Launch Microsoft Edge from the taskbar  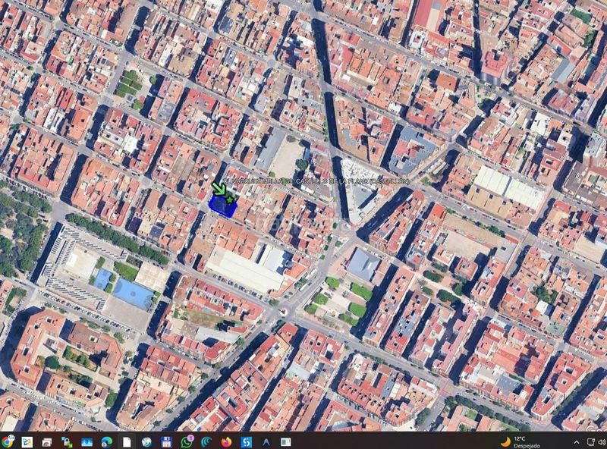pyautogui.click(x=107, y=442)
